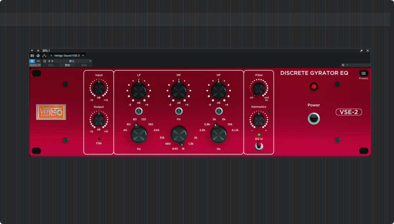Viewport: 394px width, 224px height.
Task: Click the Filter Off label
Action: pyautogui.click(x=252, y=98)
